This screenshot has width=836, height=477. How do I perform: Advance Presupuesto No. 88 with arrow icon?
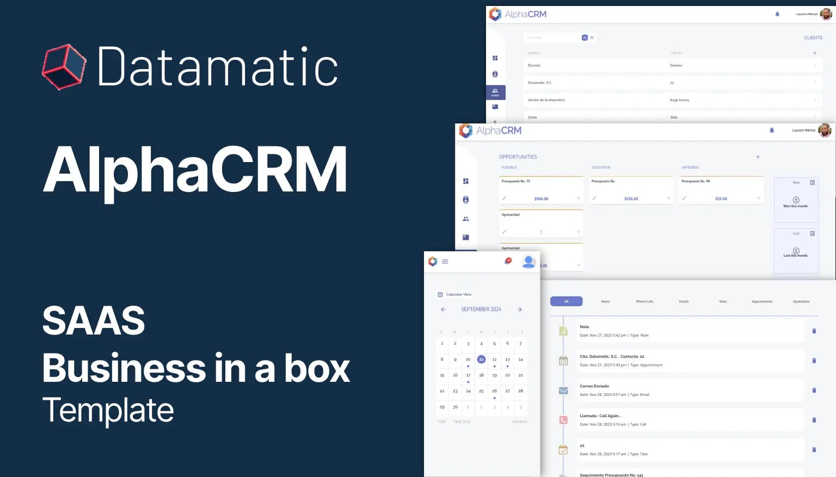click(758, 199)
